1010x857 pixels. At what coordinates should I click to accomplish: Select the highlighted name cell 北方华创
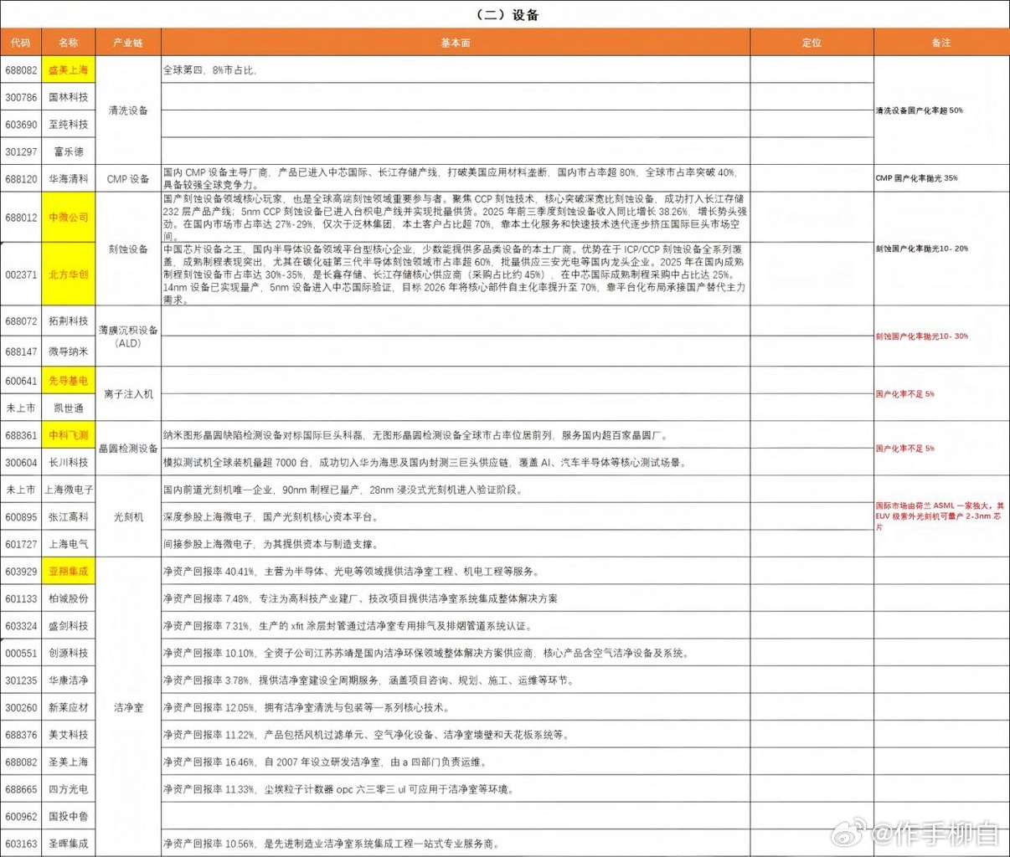pos(69,275)
